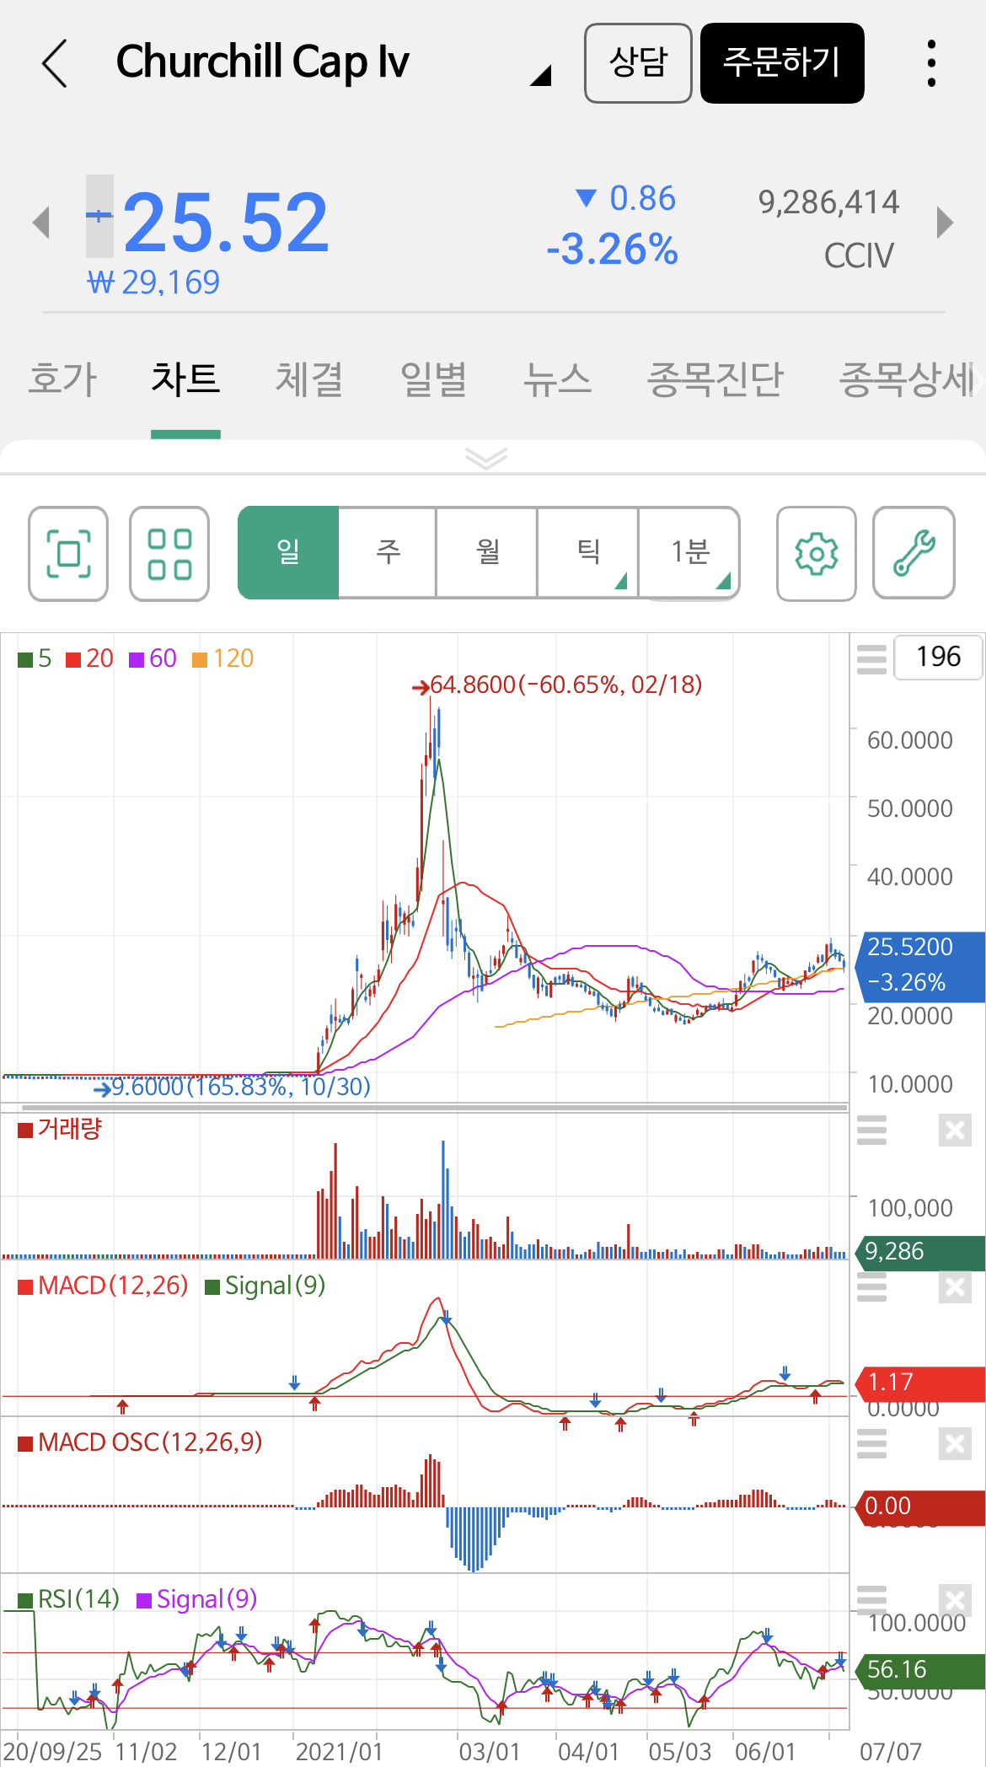The height and width of the screenshot is (1767, 986).
Task: Expand the panel with the double chevron
Action: (486, 458)
